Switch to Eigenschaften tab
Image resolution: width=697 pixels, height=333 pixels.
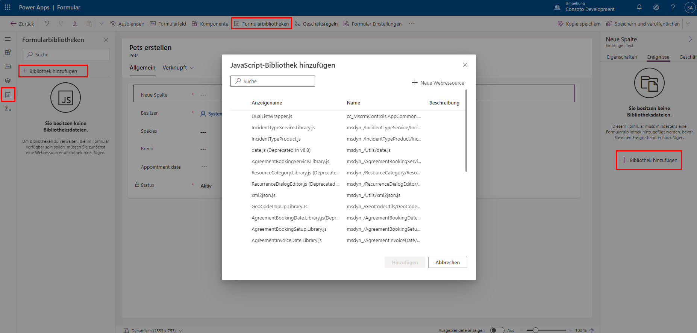(x=622, y=57)
